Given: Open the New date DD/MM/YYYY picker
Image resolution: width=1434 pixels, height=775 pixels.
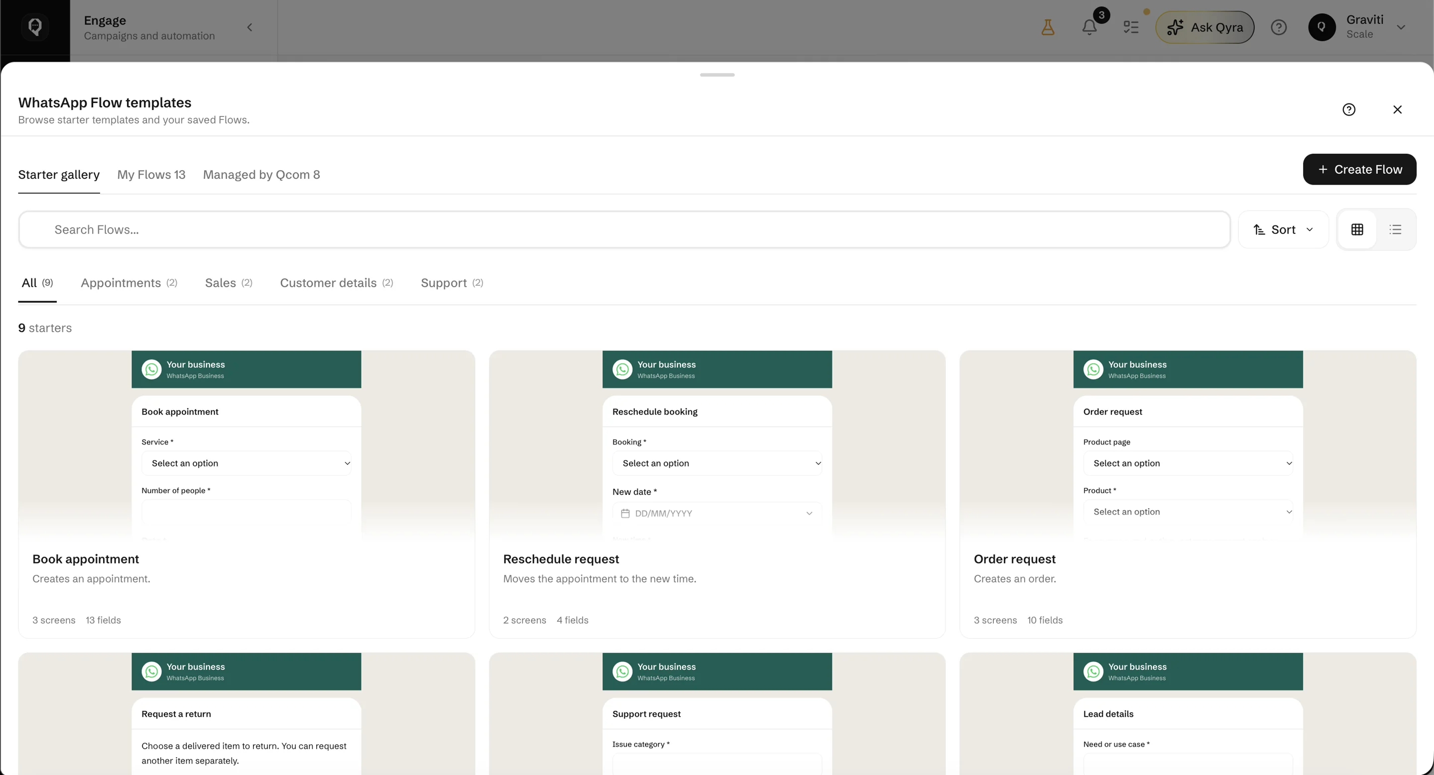Looking at the screenshot, I should click(x=717, y=514).
